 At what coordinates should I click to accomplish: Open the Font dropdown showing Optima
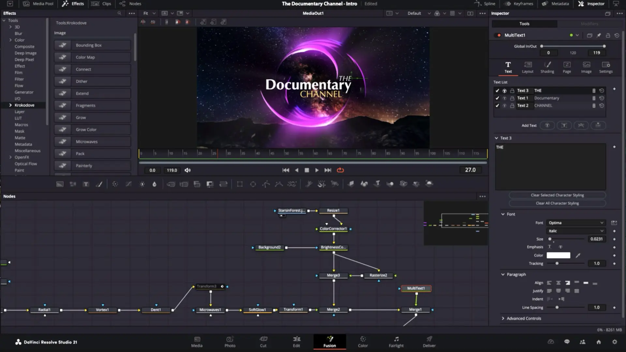coord(575,223)
